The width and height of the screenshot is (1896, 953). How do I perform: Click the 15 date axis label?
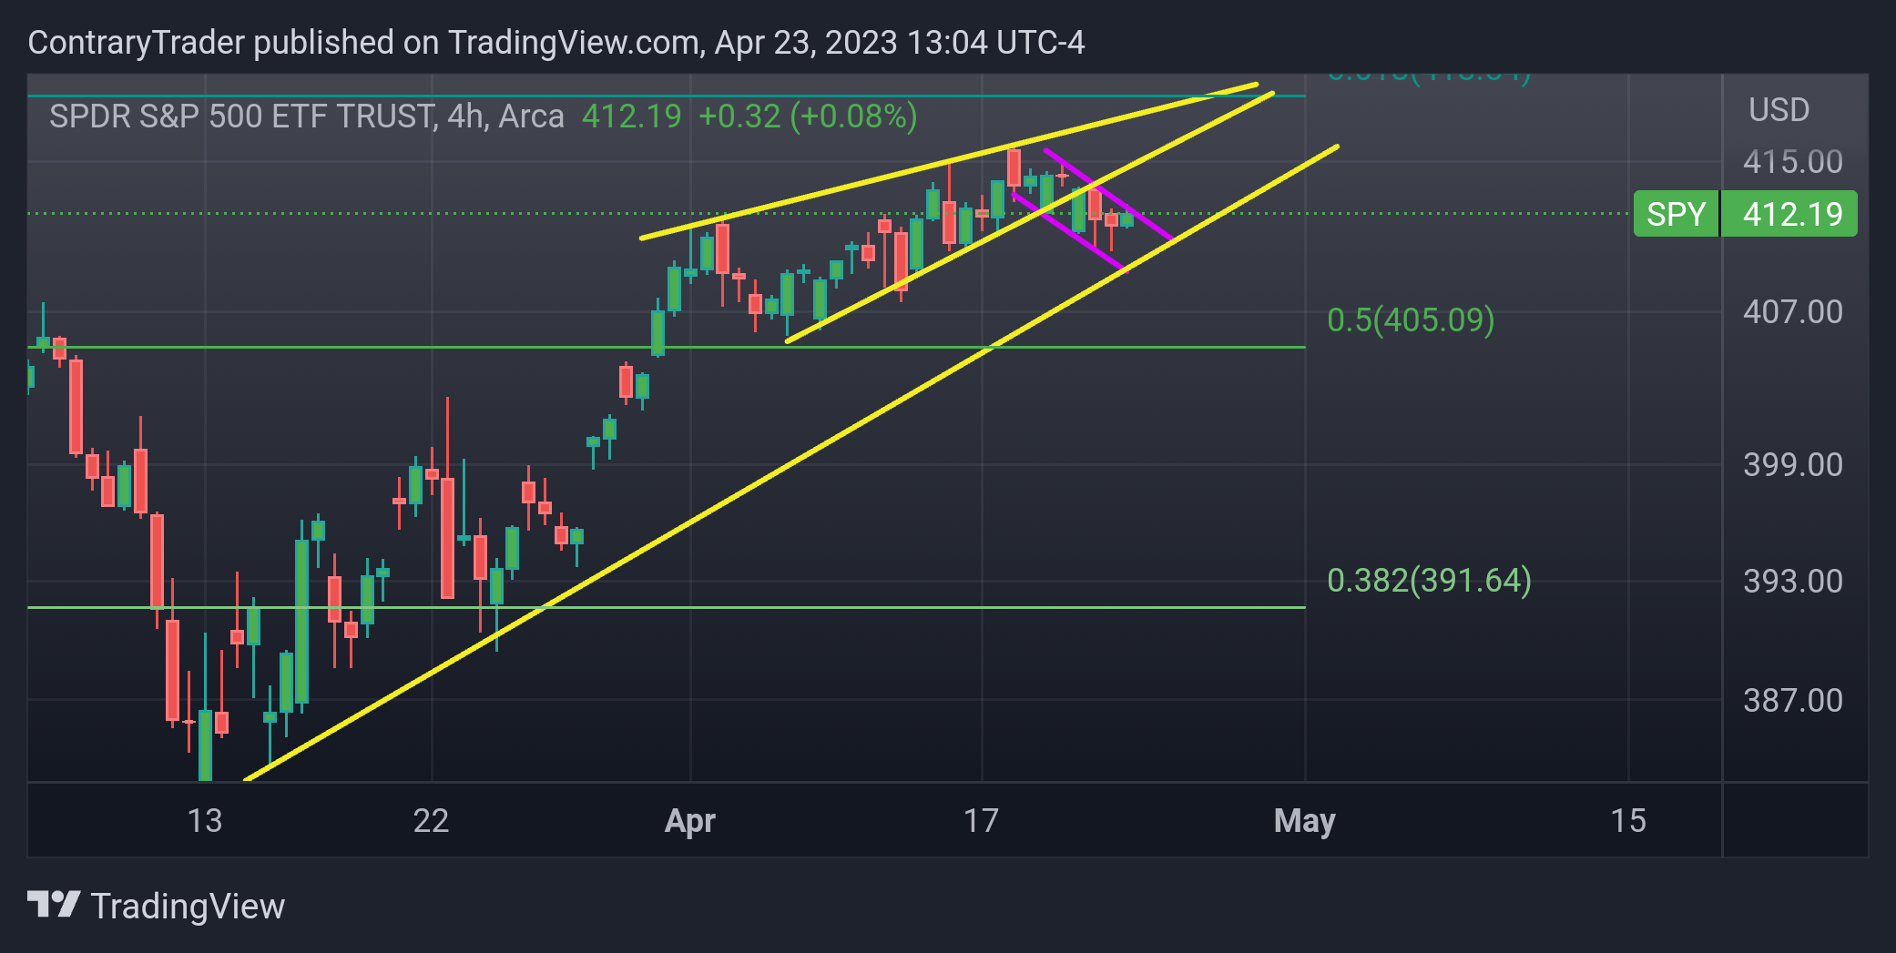point(1628,821)
